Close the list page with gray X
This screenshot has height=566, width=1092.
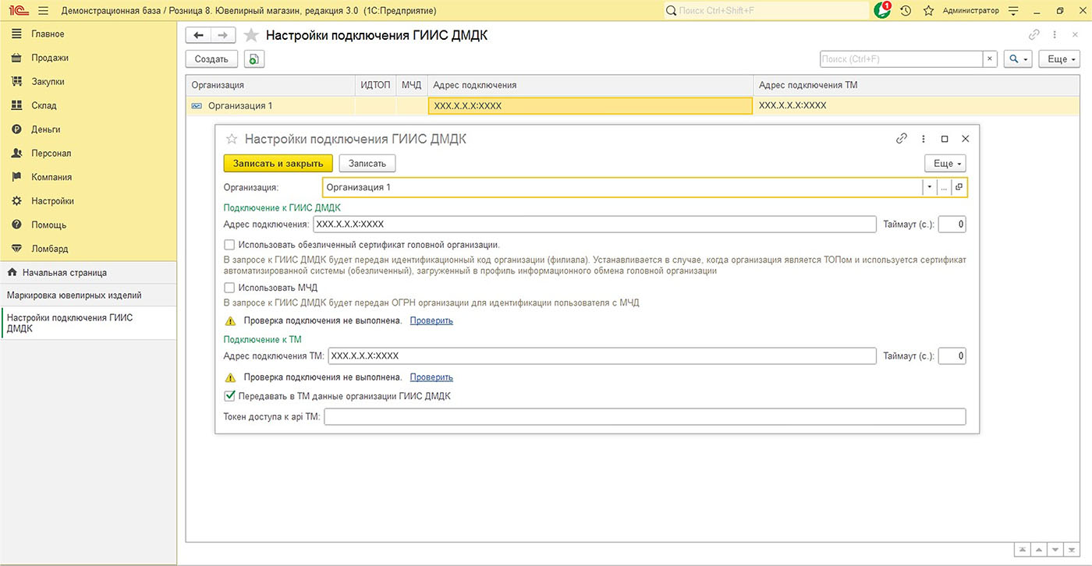tap(1076, 35)
